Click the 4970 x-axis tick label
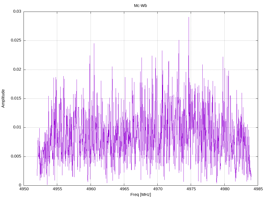The image size is (265, 198). 158,189
